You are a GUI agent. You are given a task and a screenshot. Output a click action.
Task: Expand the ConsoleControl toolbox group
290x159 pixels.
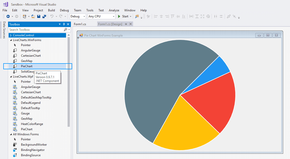[x=11, y=35]
